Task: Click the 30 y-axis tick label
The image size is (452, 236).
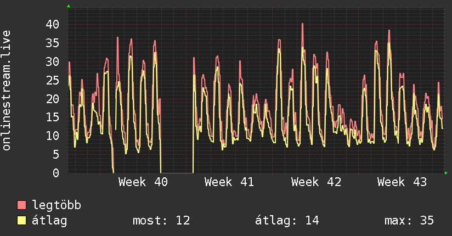Action: coord(53,61)
